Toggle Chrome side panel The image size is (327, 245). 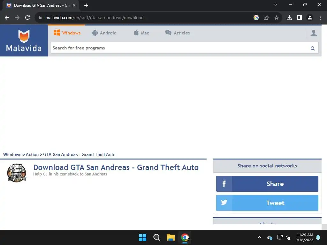(x=300, y=18)
